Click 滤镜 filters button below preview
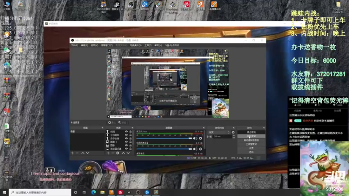The image size is (349, 196). point(122,122)
